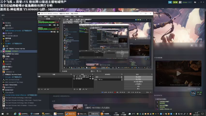This screenshot has width=206, height=116.
Task: Mute the 桌面音频 channel speaker icon
Action: click(x=55, y=32)
